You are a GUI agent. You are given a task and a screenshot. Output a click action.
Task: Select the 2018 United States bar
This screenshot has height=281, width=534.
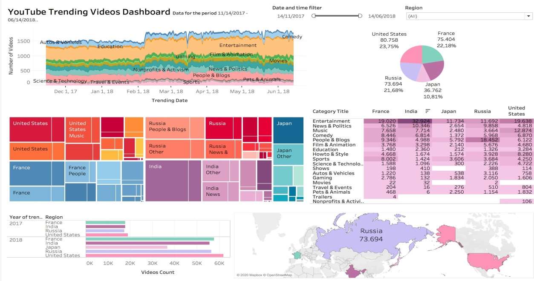(x=155, y=255)
